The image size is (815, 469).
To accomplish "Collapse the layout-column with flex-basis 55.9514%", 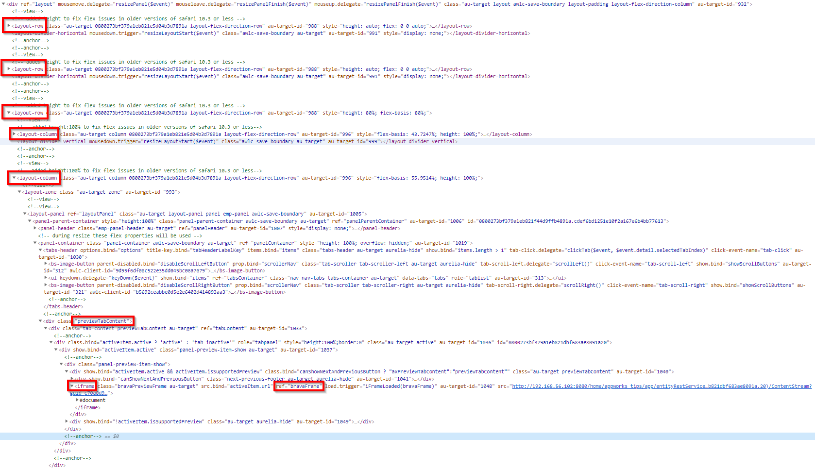I will (14, 178).
